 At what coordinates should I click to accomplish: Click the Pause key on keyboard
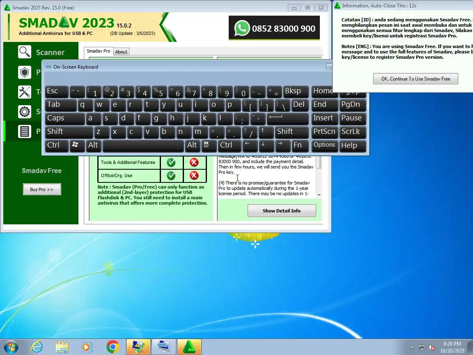point(353,119)
